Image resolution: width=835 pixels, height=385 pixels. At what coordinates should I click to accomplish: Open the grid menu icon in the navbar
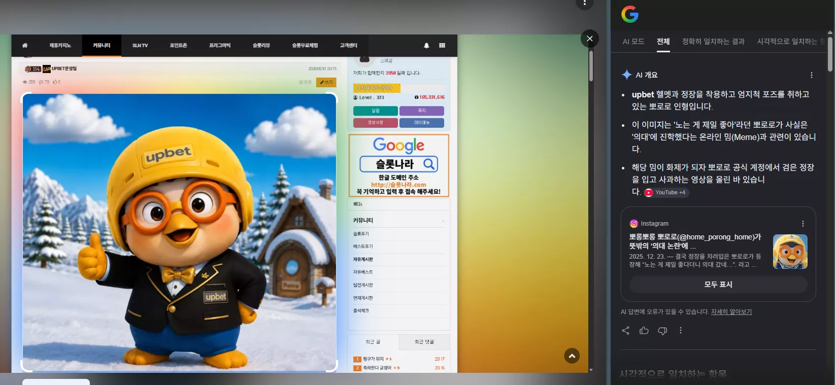[x=442, y=45]
